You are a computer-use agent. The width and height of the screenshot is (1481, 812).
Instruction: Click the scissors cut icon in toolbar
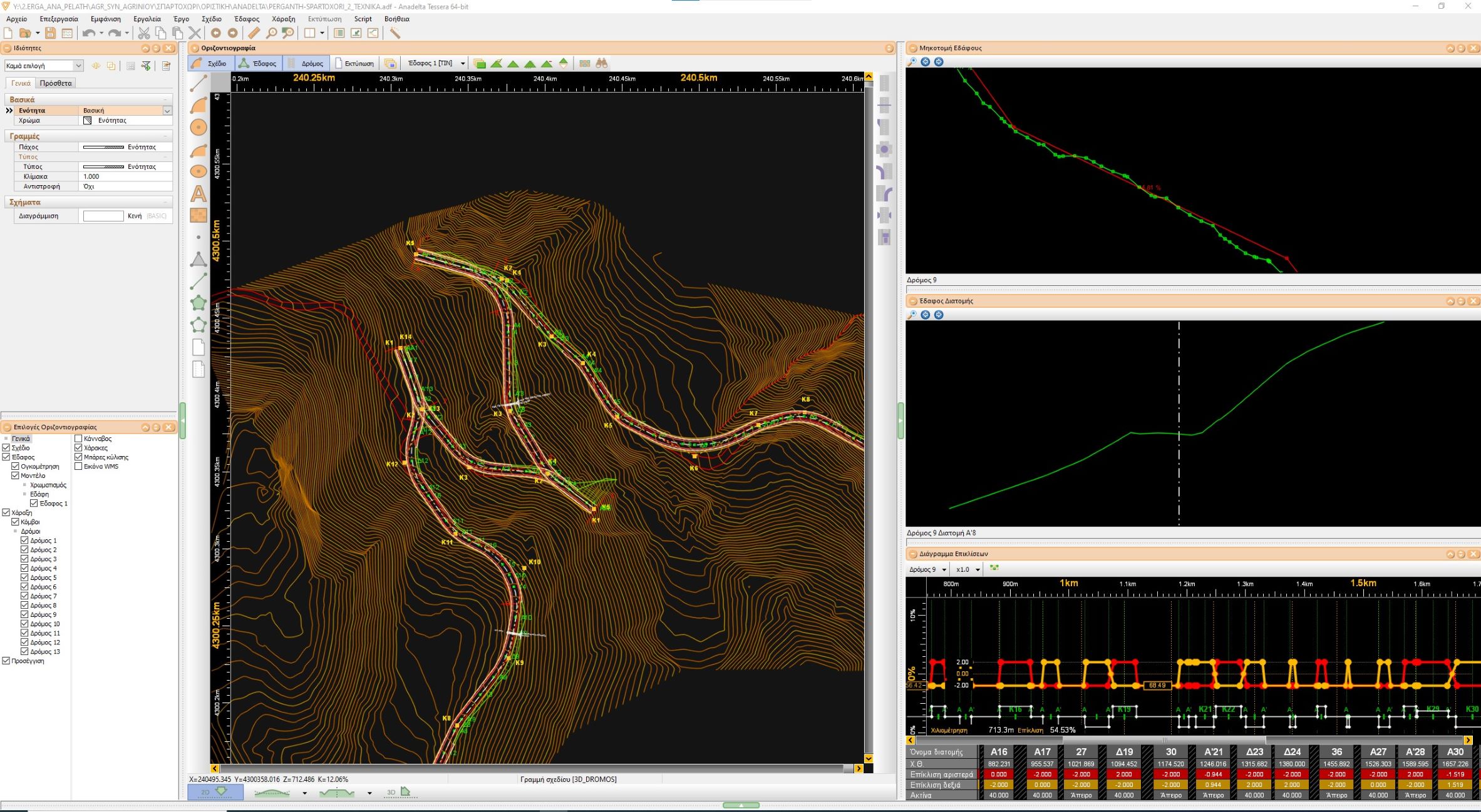[x=144, y=33]
